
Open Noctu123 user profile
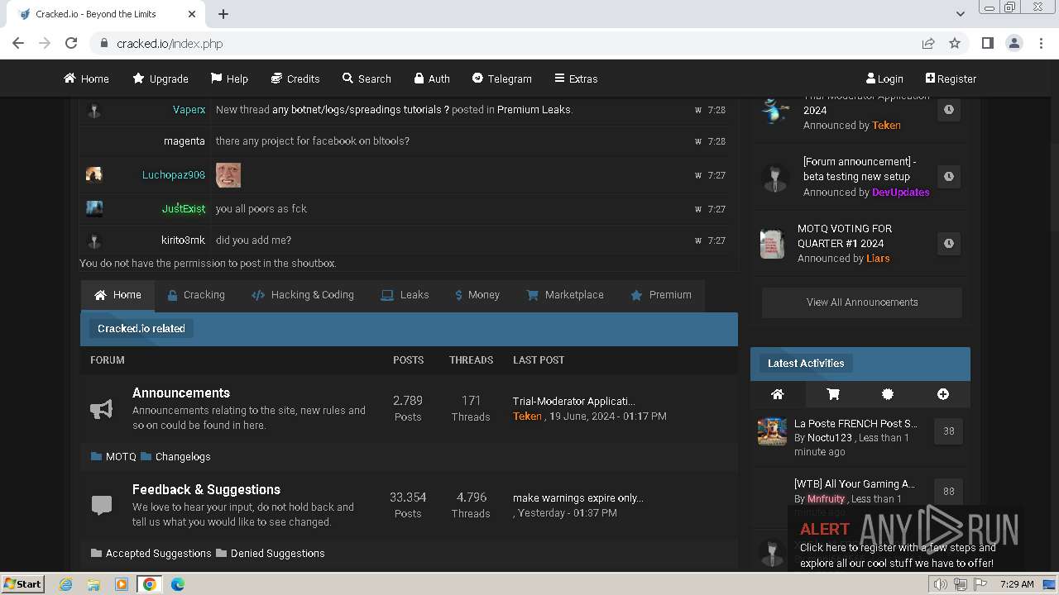830,438
